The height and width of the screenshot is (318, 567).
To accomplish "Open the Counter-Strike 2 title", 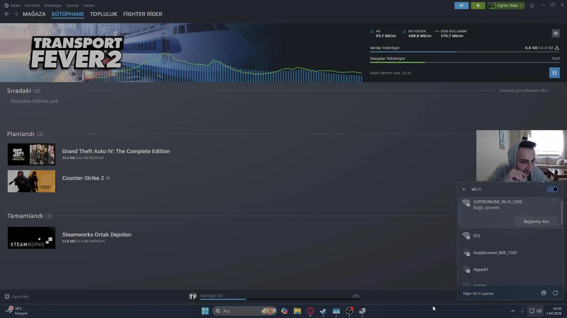I will 83,178.
